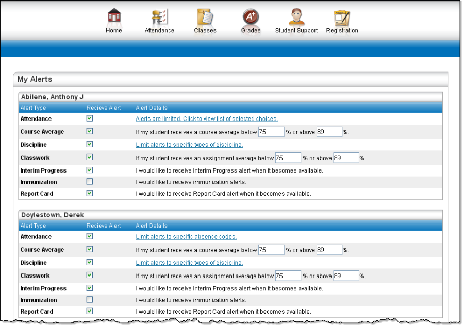The image size is (464, 327).
Task: Select Derek's classwork upper percentage field
Action: click(x=346, y=276)
